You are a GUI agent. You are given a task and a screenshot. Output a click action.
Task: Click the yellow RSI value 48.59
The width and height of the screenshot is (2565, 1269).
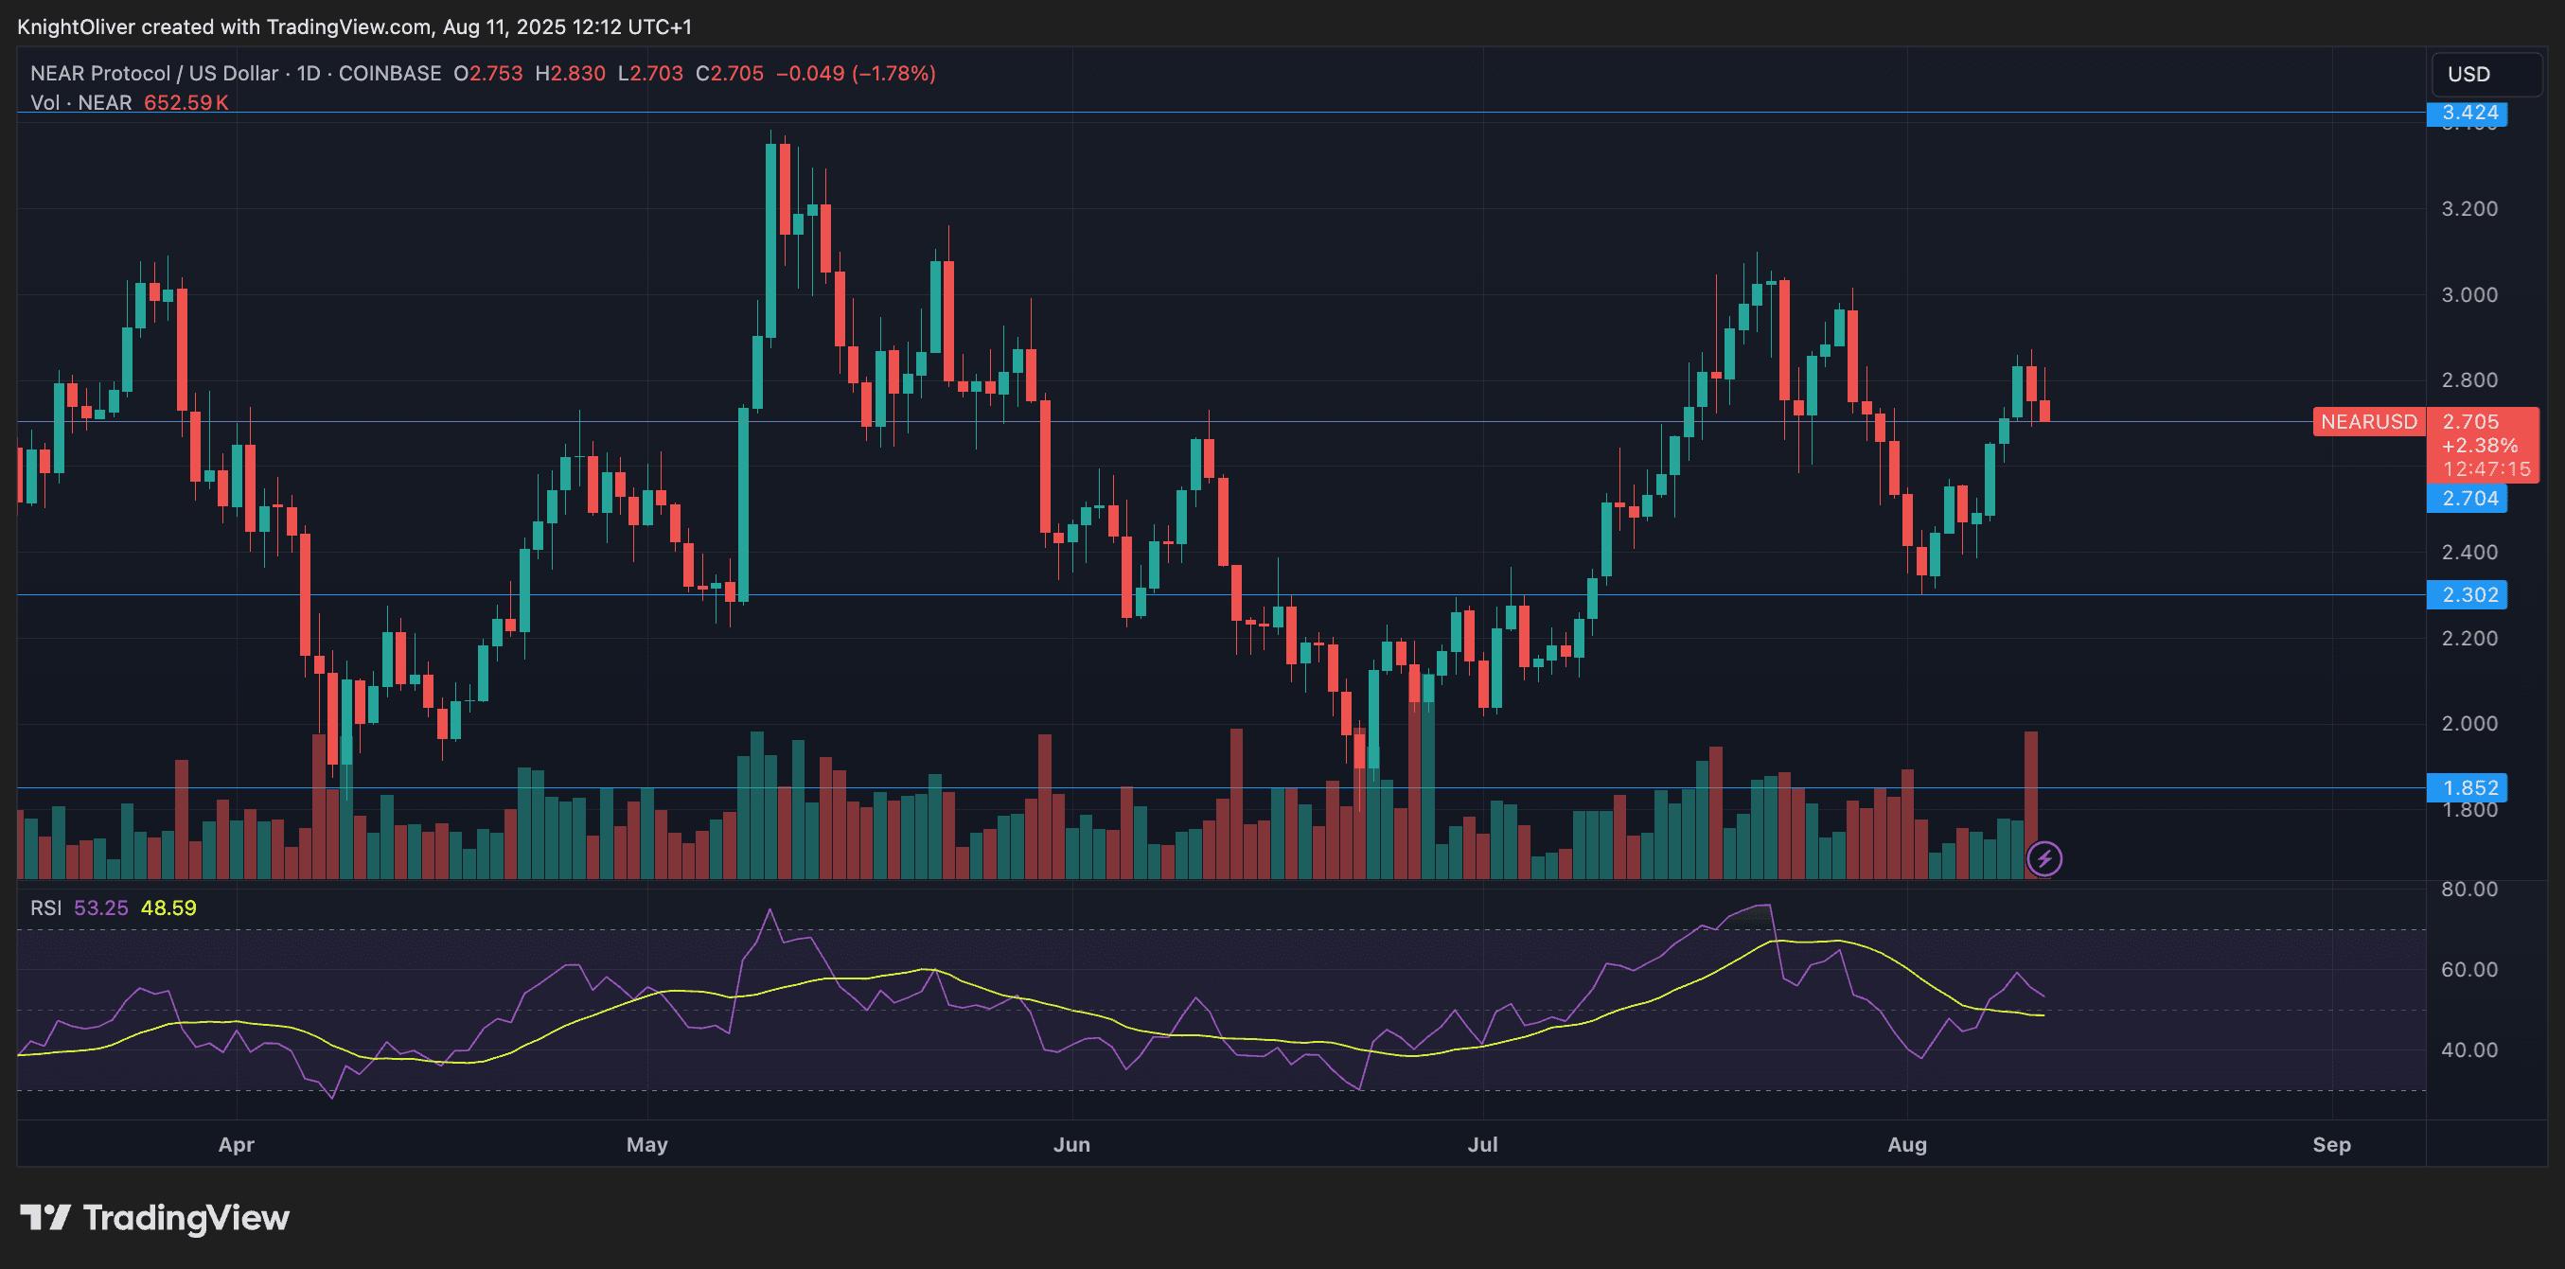pyautogui.click(x=168, y=908)
